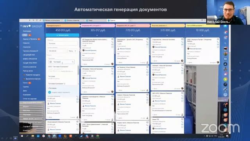Add deal under 305 012 руб. column plus
This screenshot has width=250, height=141.
[97, 35]
